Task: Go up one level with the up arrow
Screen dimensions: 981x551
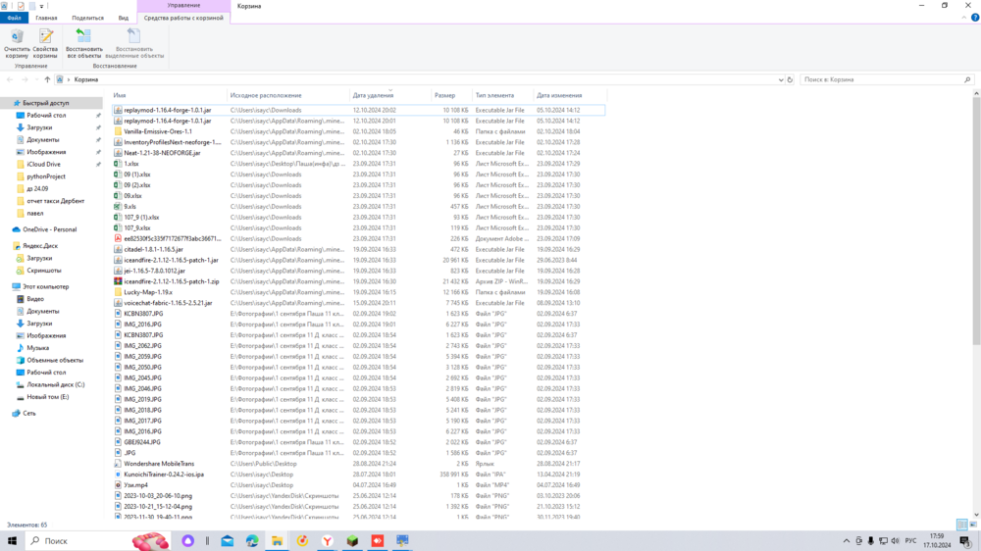Action: click(x=47, y=79)
